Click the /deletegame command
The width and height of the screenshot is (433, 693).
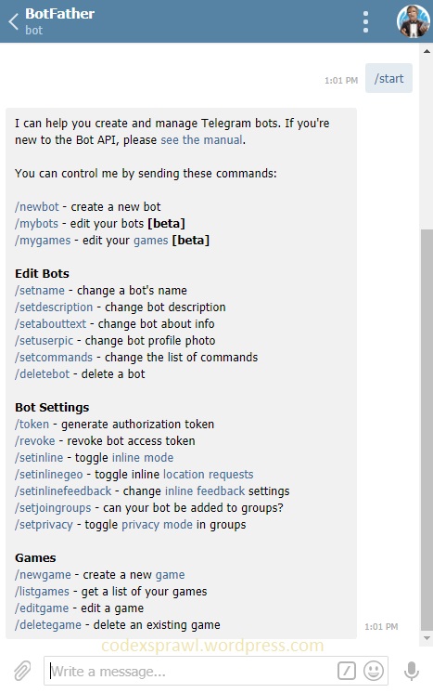[48, 625]
